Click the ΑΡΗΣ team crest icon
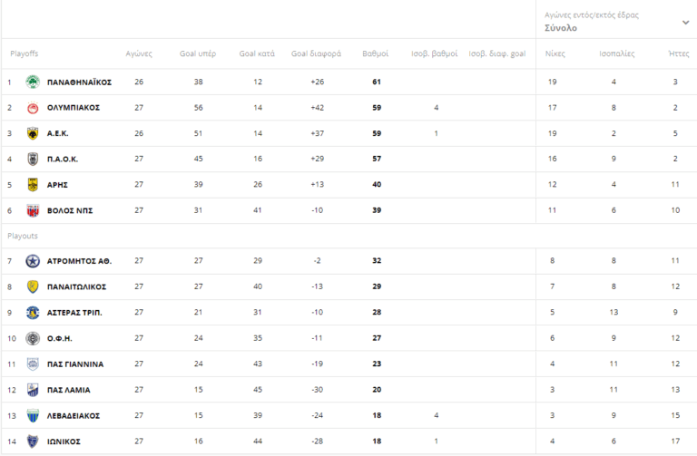 pyautogui.click(x=33, y=185)
